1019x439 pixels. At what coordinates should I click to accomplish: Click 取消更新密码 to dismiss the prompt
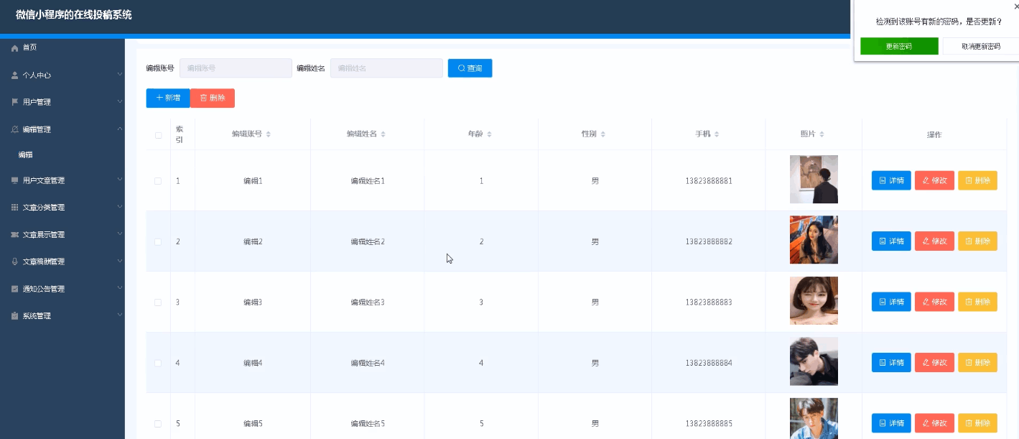click(x=980, y=45)
